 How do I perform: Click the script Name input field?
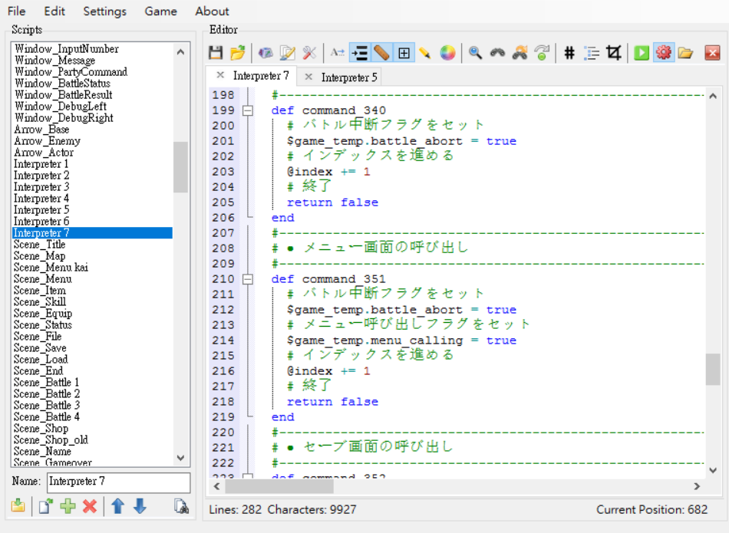(x=118, y=482)
